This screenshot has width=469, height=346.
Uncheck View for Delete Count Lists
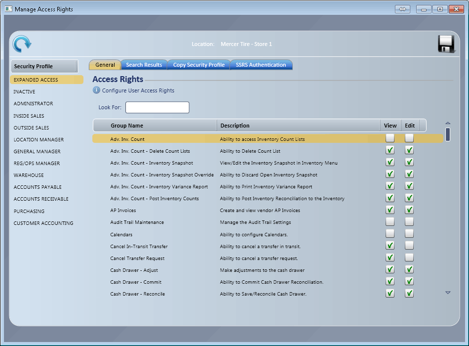coord(390,150)
